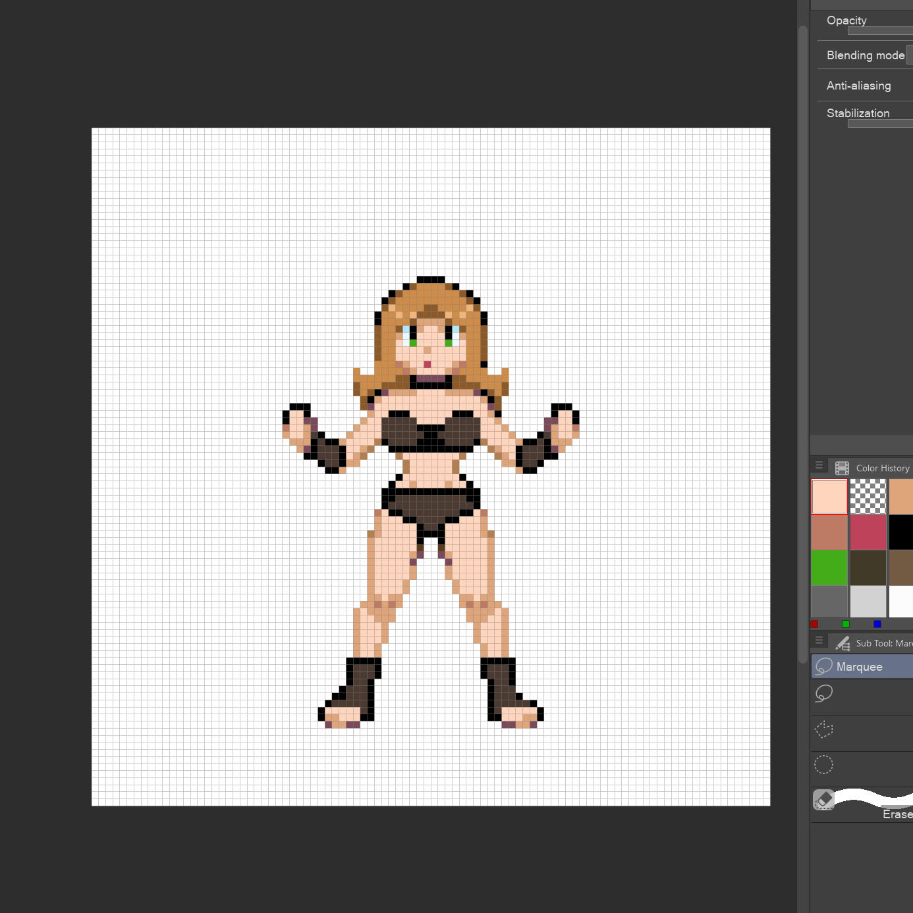Image resolution: width=913 pixels, height=913 pixels.
Task: Open the Sub Tool panel menu
Action: (x=819, y=640)
